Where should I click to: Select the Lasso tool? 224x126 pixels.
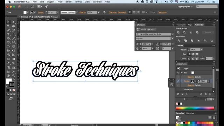[13, 26]
